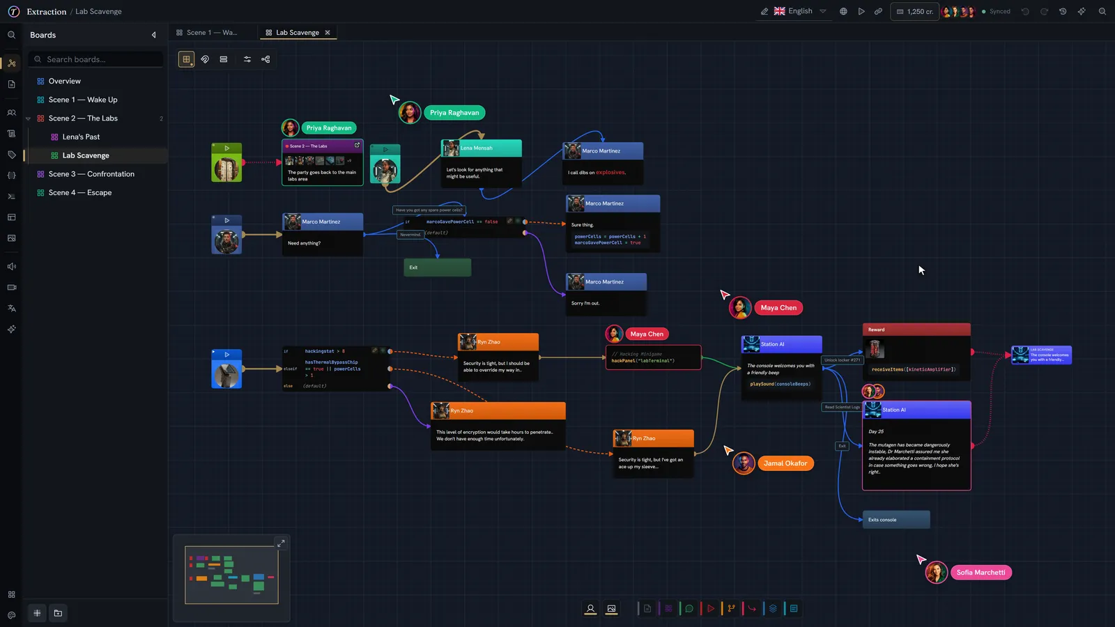This screenshot has width=1115, height=627.
Task: Focus the Search boards input field
Action: (96, 59)
